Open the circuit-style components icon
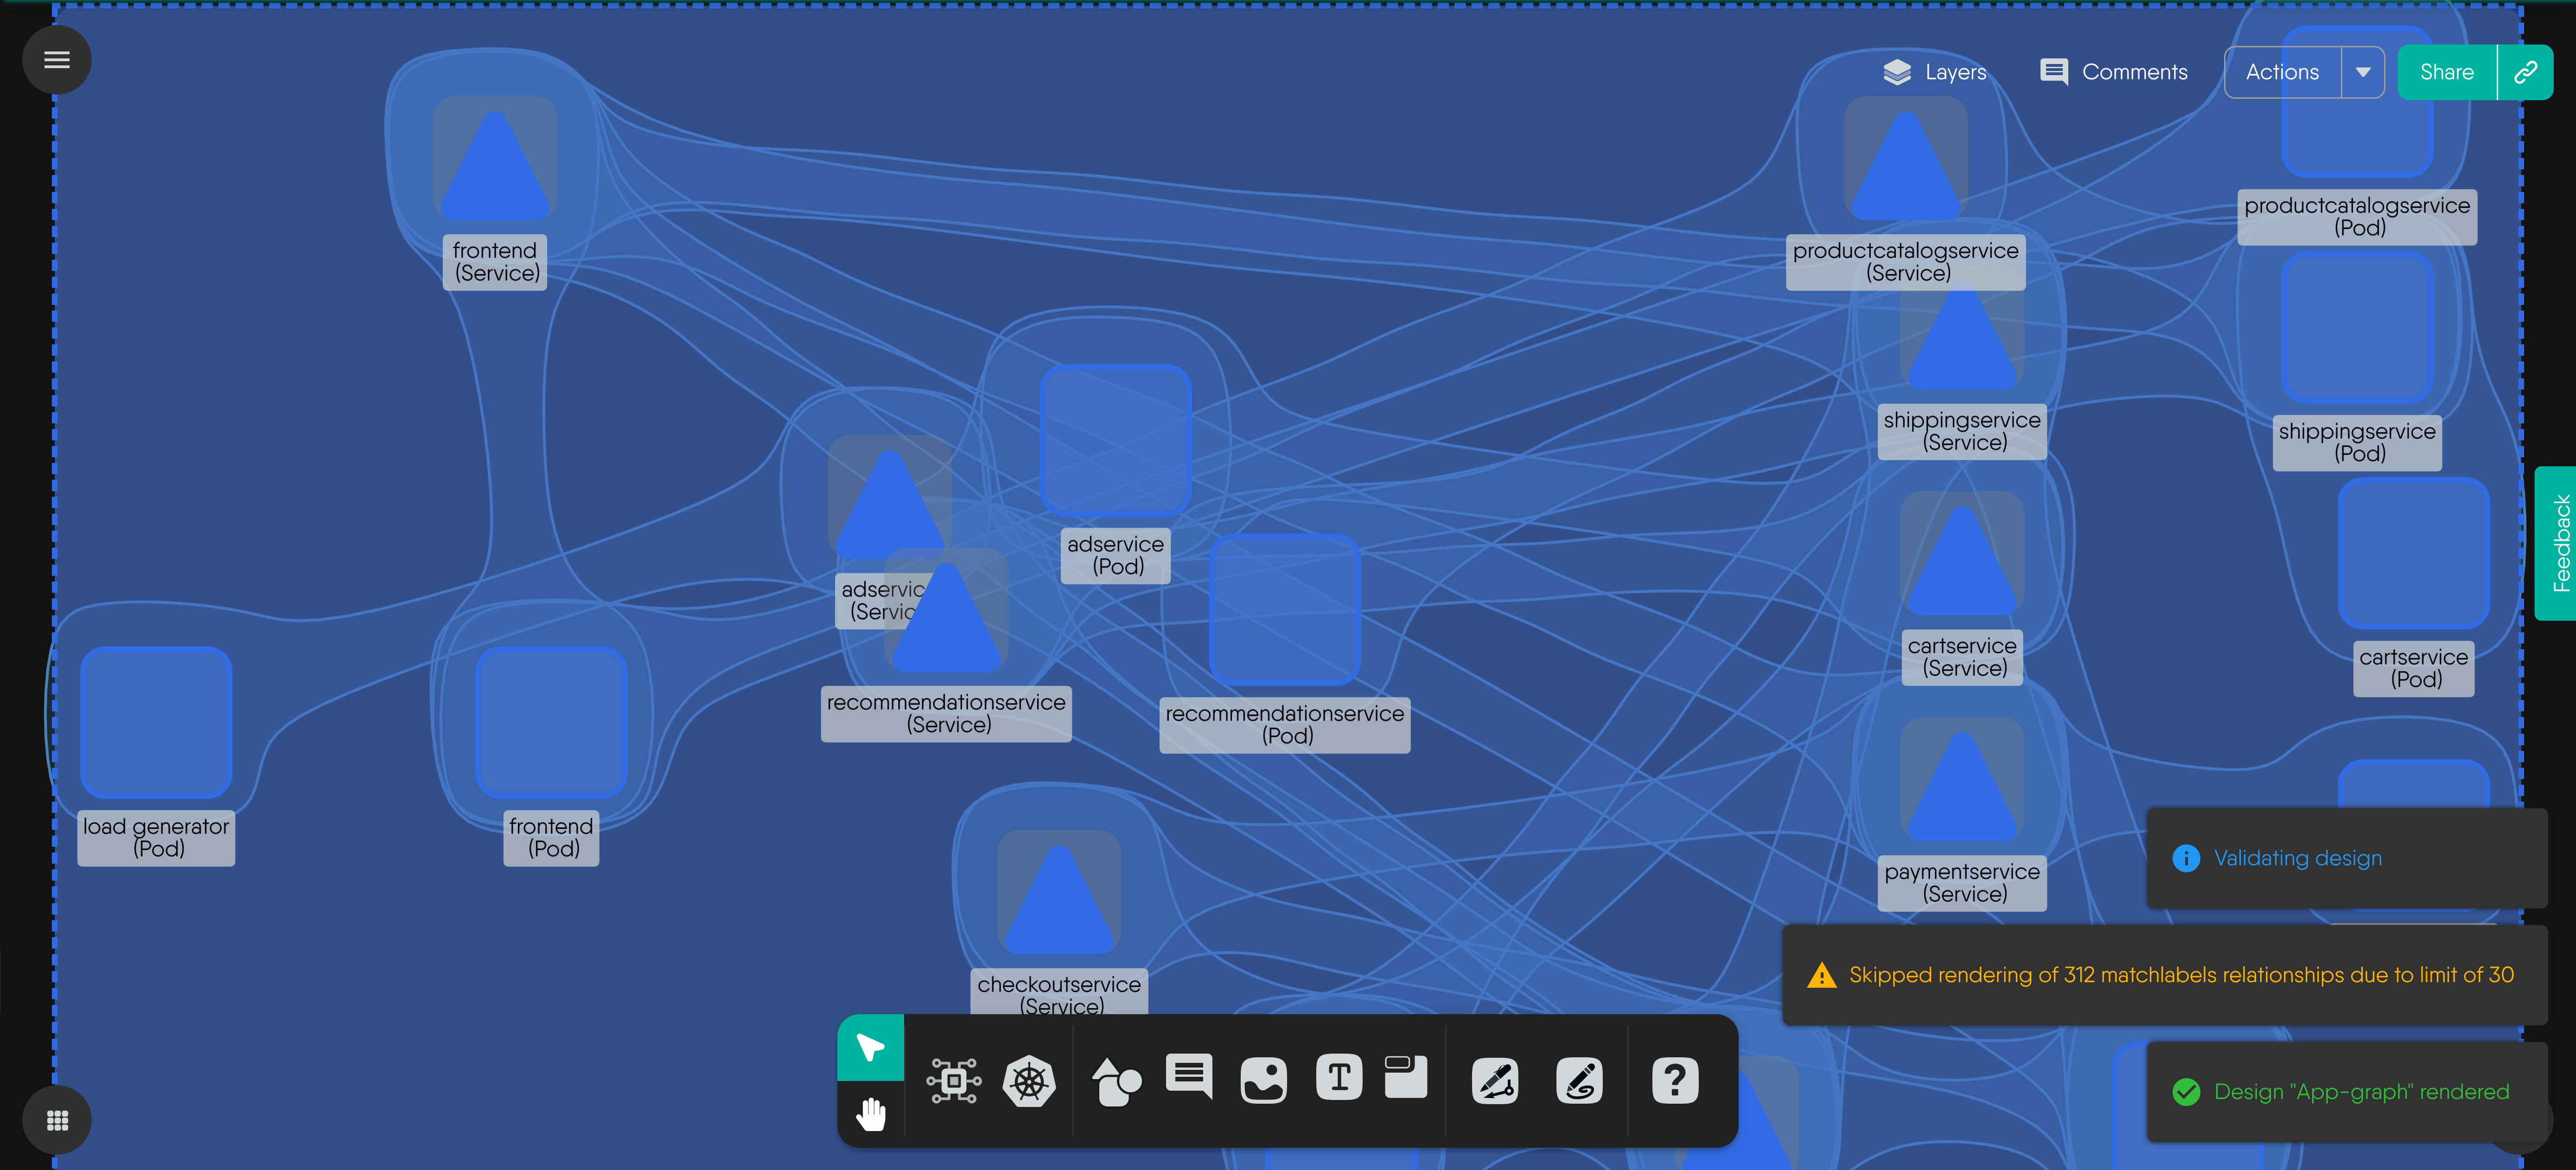Image resolution: width=2576 pixels, height=1170 pixels. pyautogui.click(x=953, y=1080)
